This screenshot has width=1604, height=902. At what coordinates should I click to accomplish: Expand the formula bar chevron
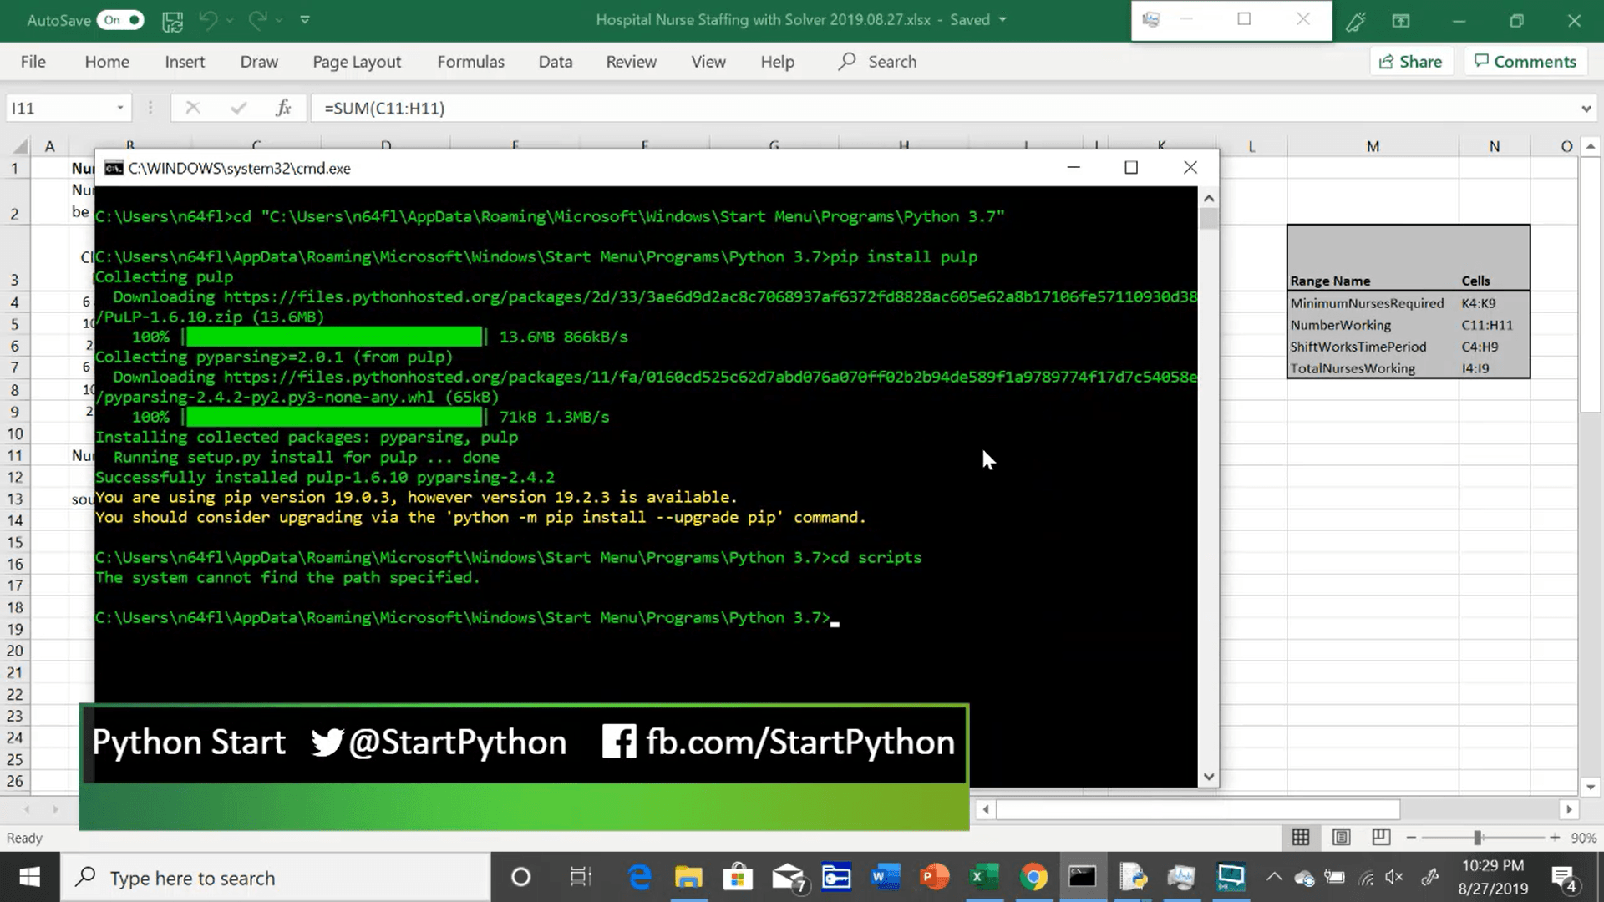tap(1586, 109)
